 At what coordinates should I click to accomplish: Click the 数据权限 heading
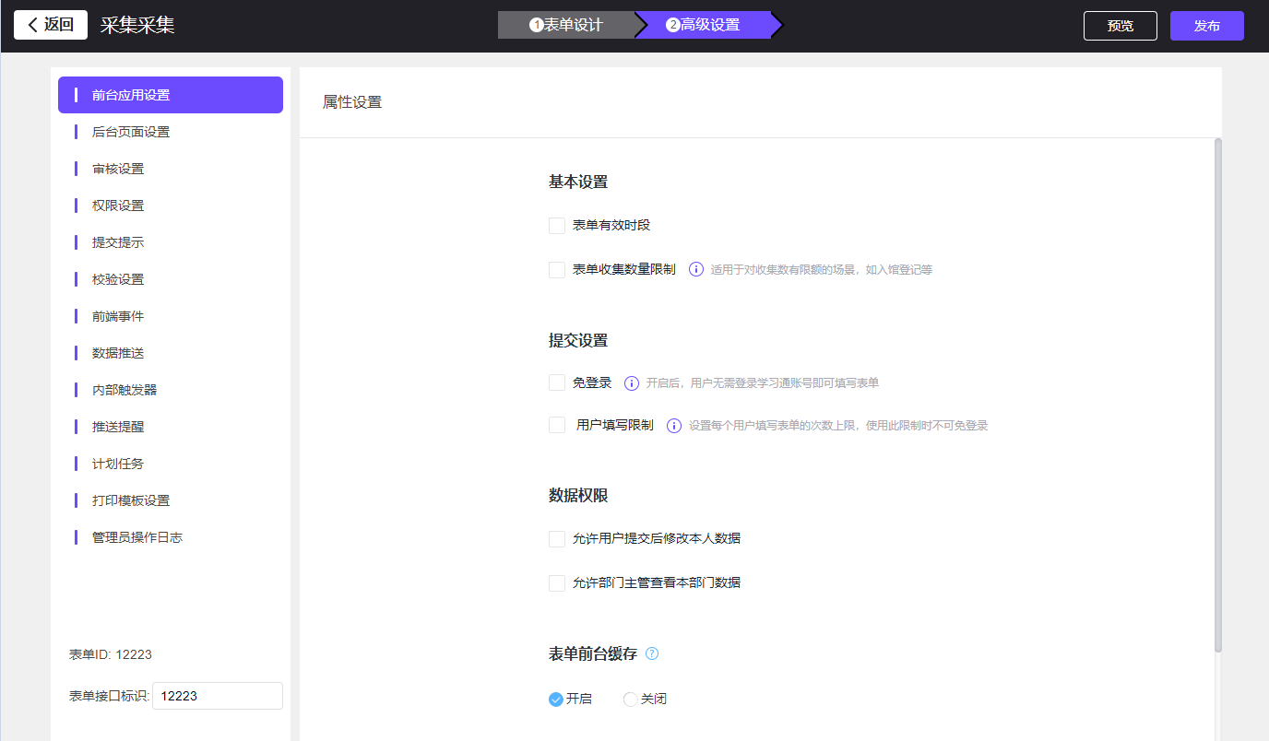(x=578, y=496)
